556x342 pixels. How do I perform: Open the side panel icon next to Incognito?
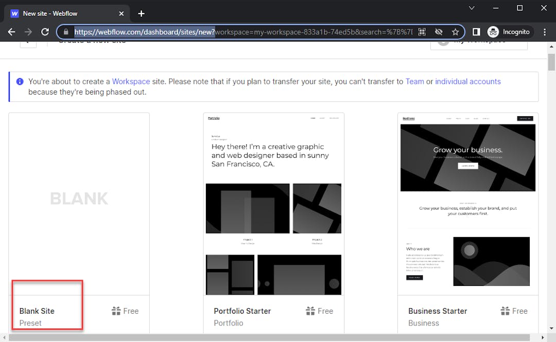point(476,31)
